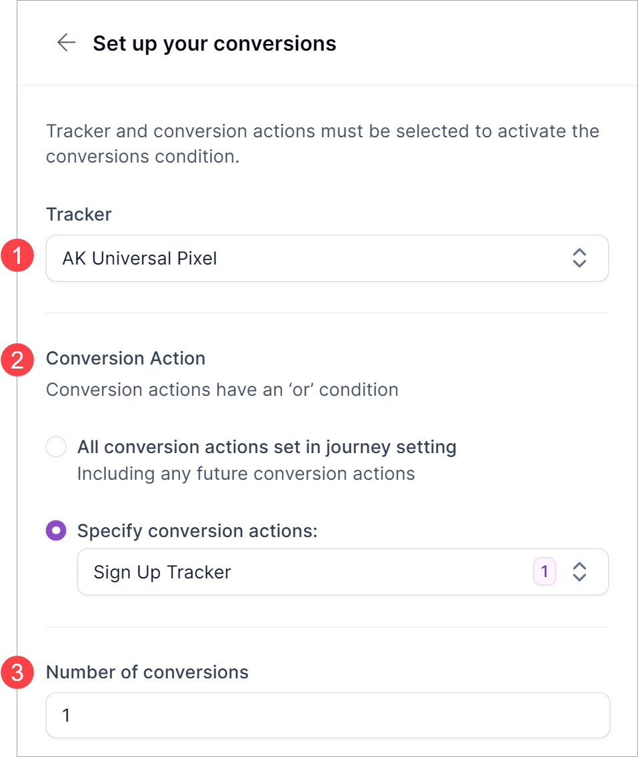Select the "Specify conversion actions" radio button
The height and width of the screenshot is (757, 638).
(x=56, y=531)
